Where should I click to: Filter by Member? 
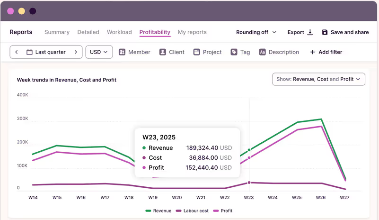point(134,52)
